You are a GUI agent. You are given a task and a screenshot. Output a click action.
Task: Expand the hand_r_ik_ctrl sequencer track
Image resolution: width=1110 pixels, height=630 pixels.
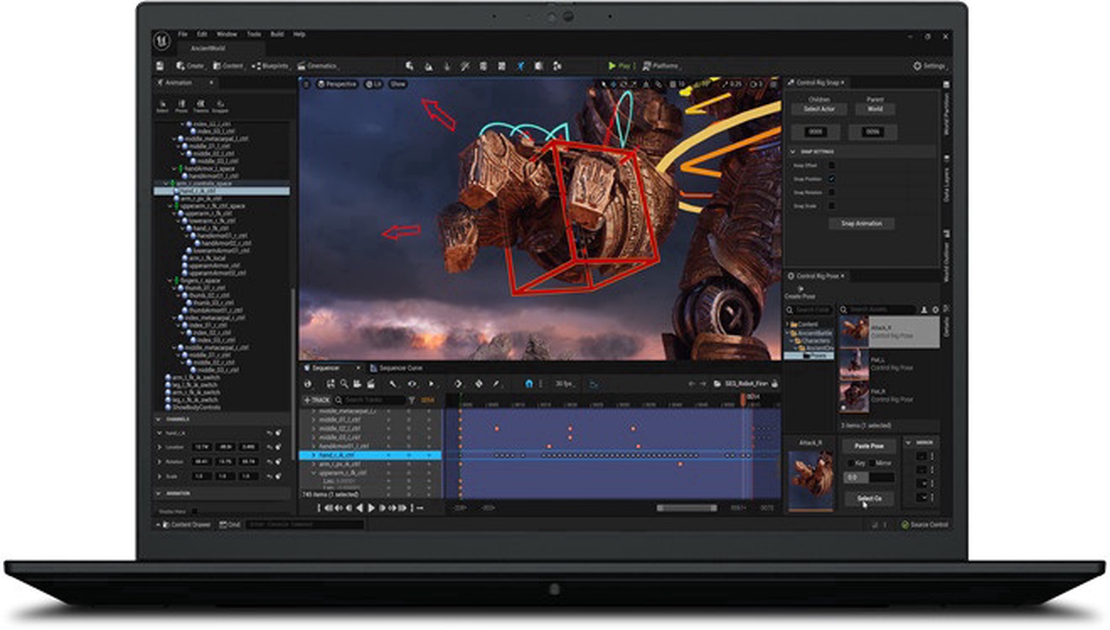tap(314, 455)
